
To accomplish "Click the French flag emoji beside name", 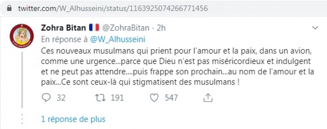I will (x=94, y=28).
